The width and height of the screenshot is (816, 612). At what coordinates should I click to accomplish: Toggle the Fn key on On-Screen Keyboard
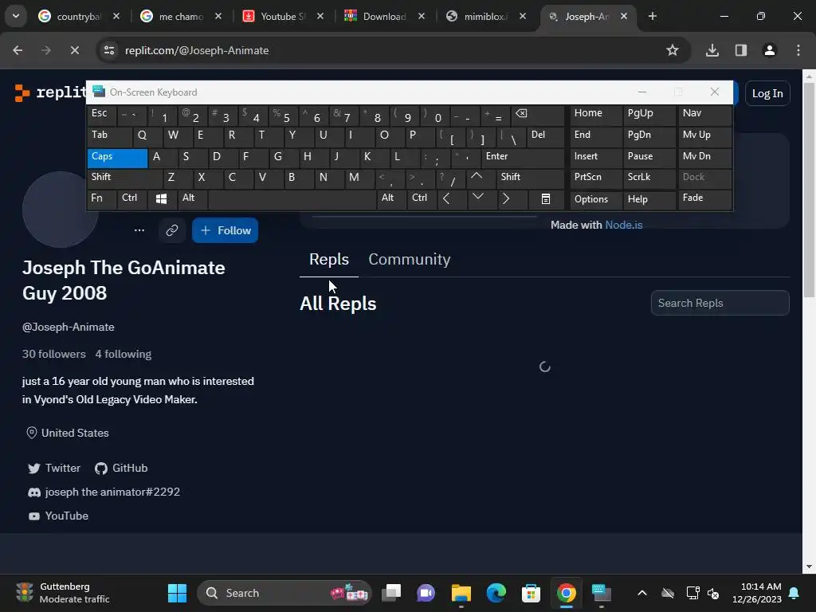[101, 198]
